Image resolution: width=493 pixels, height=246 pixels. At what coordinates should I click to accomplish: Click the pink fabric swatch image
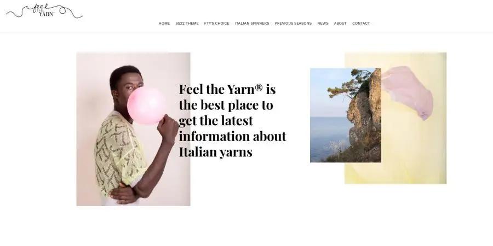(408, 93)
